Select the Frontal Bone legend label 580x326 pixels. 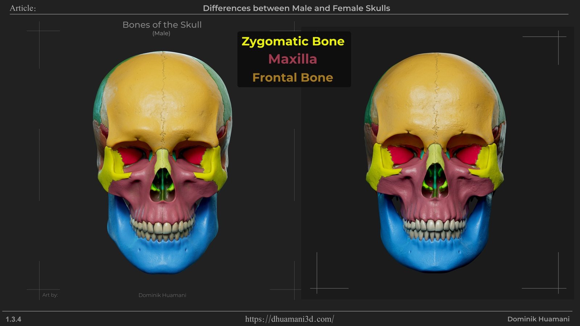(293, 78)
